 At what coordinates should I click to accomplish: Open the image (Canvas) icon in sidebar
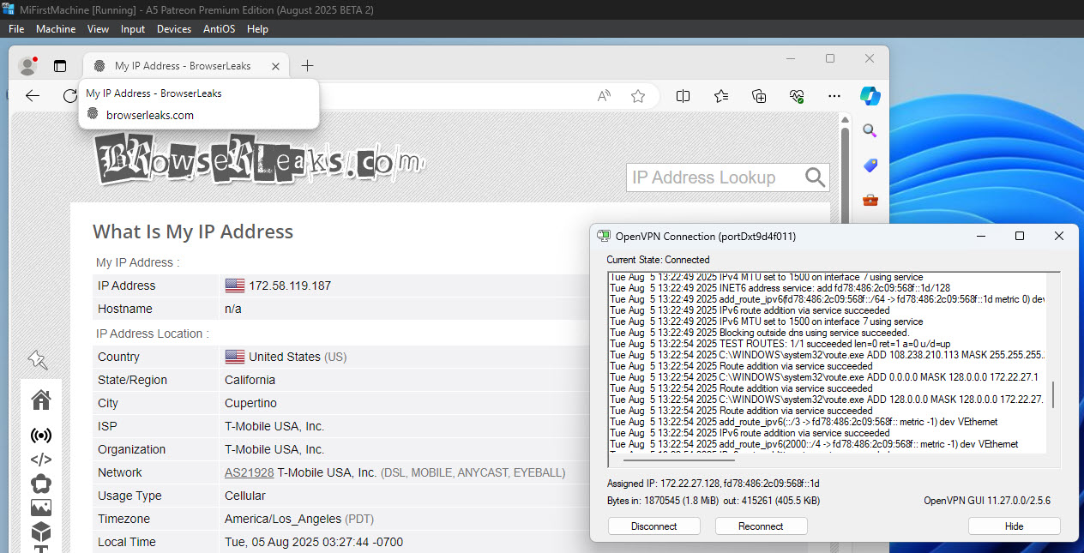pyautogui.click(x=40, y=508)
